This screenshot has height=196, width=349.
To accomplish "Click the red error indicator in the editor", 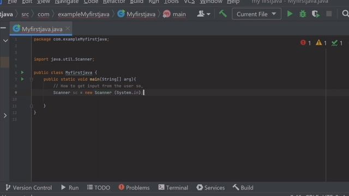I will [x=305, y=42].
